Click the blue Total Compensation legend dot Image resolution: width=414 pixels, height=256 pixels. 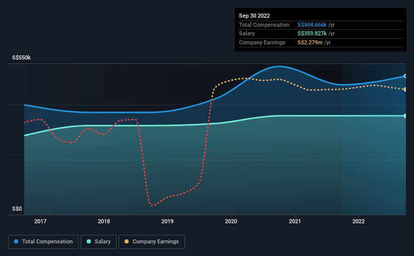pos(16,241)
